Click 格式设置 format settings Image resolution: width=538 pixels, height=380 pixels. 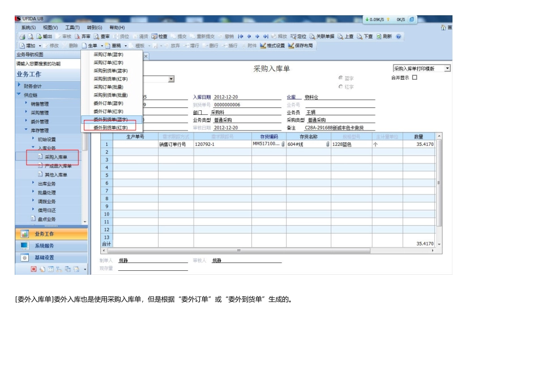coord(272,46)
